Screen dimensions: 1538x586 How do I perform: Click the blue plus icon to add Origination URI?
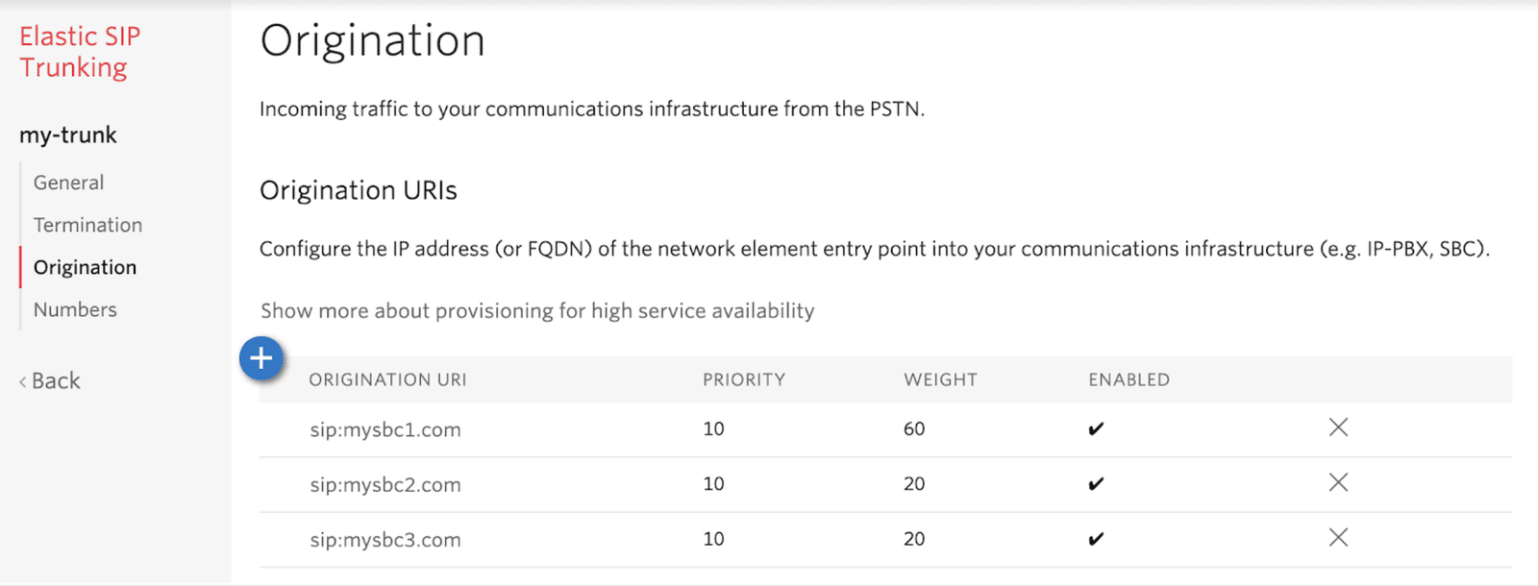(x=260, y=358)
